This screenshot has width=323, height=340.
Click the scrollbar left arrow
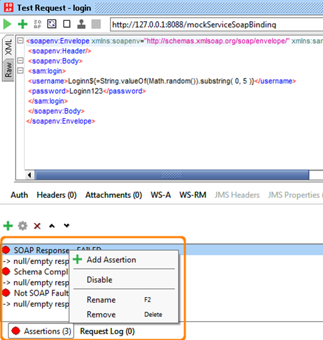pos(29,175)
